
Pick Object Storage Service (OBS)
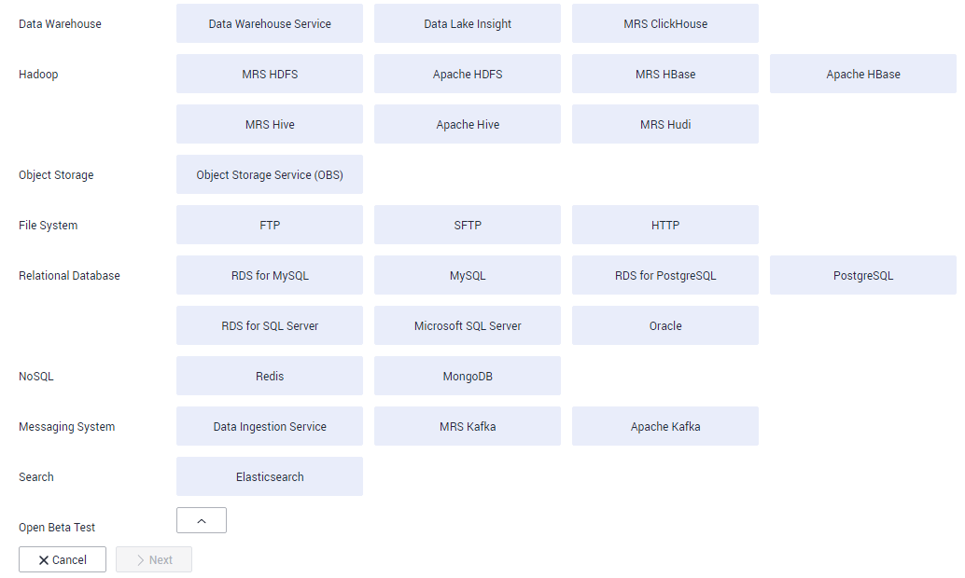pos(270,175)
